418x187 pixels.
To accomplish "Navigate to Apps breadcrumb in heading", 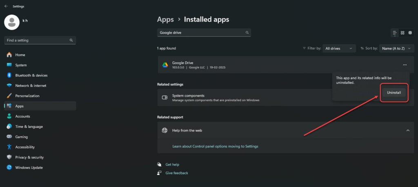I will click(x=165, y=20).
